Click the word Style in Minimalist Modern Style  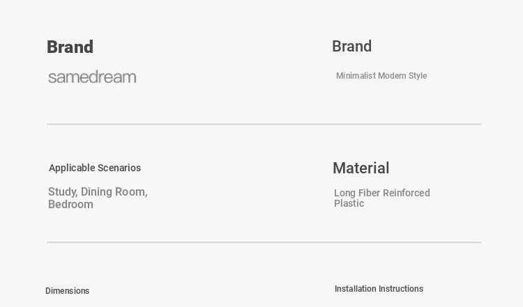pyautogui.click(x=418, y=76)
